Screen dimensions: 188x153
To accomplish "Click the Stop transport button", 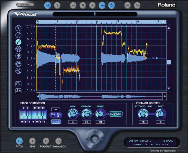I will 83,5.
